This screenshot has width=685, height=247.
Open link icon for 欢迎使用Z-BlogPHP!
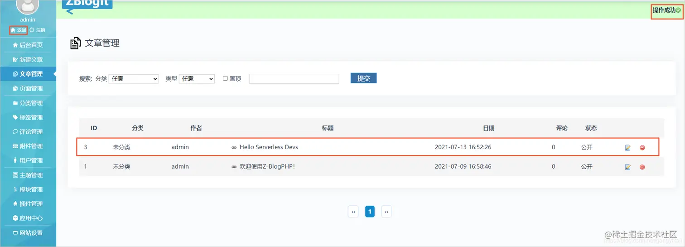pos(234,167)
